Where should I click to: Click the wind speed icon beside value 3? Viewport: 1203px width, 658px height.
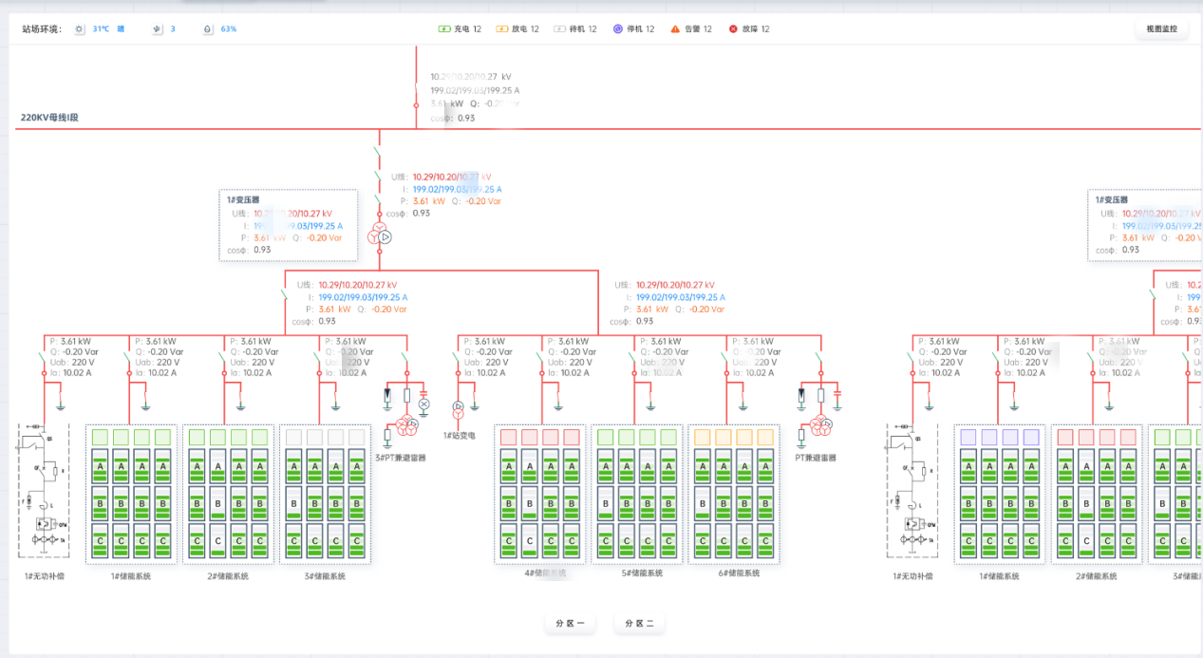coord(158,29)
